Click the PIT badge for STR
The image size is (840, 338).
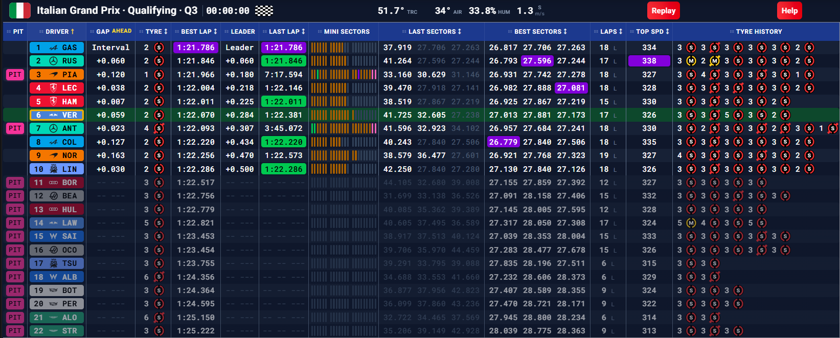coord(15,331)
